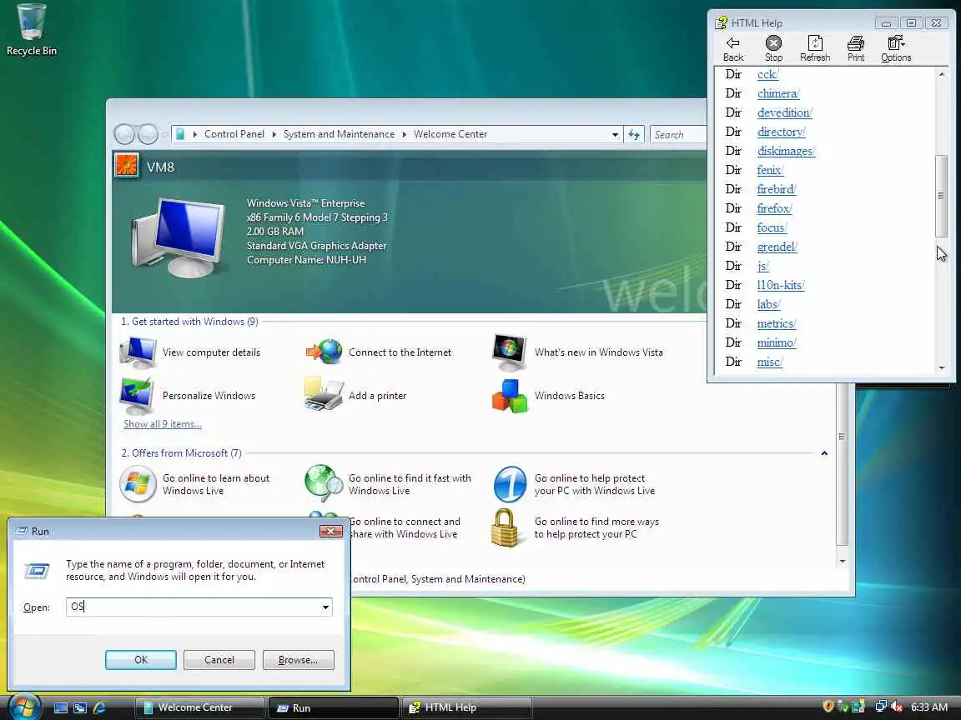Screen dimensions: 961x720
Task: Expand the arrow after System and Maintenance breadcrumb
Action: tap(405, 134)
